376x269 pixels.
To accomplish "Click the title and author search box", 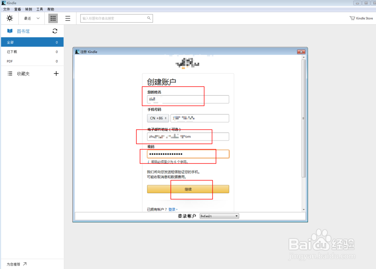I will coord(117,18).
